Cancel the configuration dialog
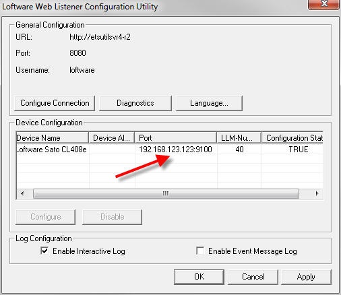The image size is (341, 295). pyautogui.click(x=253, y=277)
